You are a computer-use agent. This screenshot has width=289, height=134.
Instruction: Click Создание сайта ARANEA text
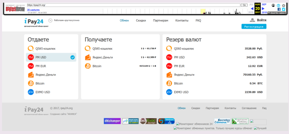(63, 114)
